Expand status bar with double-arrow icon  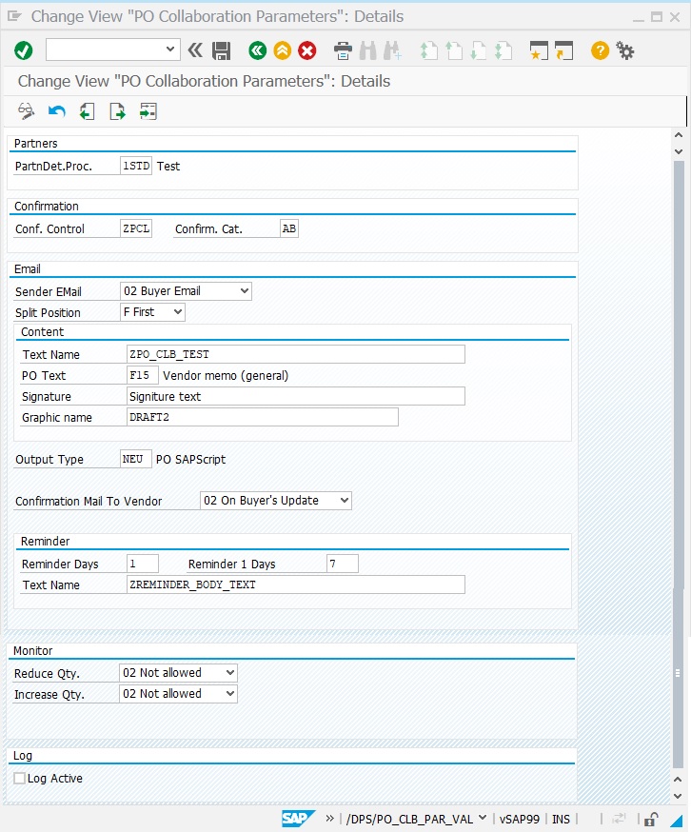point(329,819)
